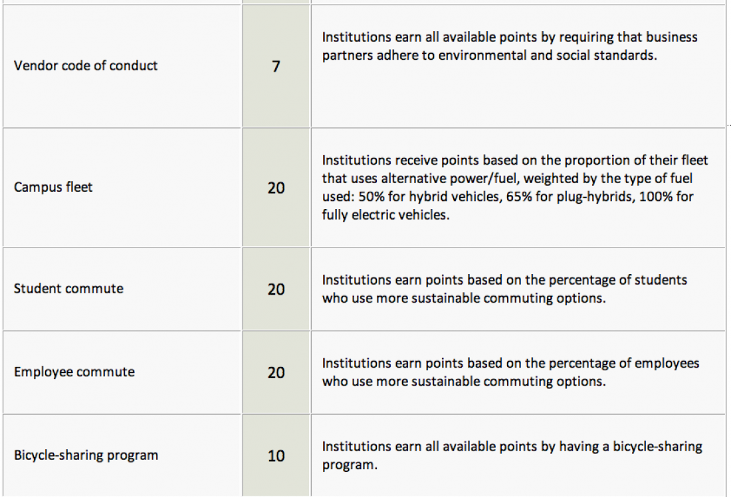Select the Student commute label

[68, 289]
